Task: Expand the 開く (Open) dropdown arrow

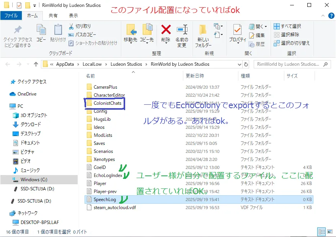Action: click(x=266, y=27)
